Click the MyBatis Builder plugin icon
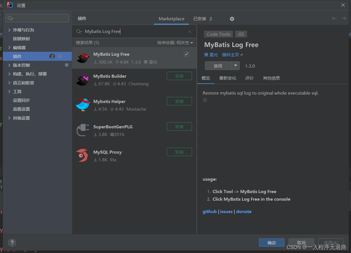Viewport: 351px width, 253px height. coord(83,79)
